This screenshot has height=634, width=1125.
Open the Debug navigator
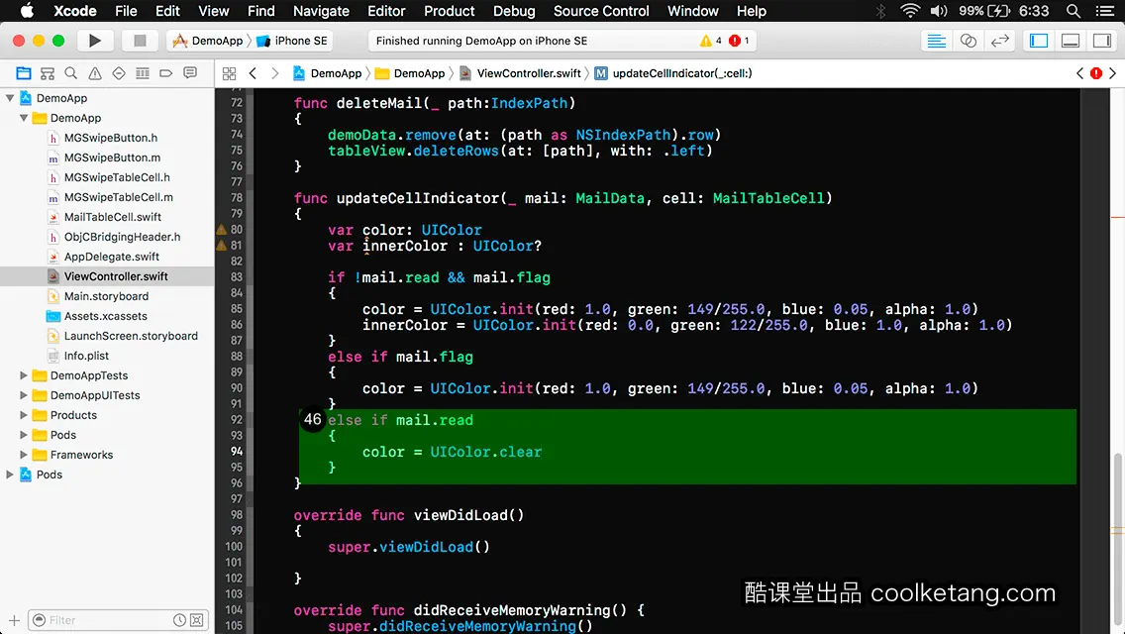[x=142, y=73]
